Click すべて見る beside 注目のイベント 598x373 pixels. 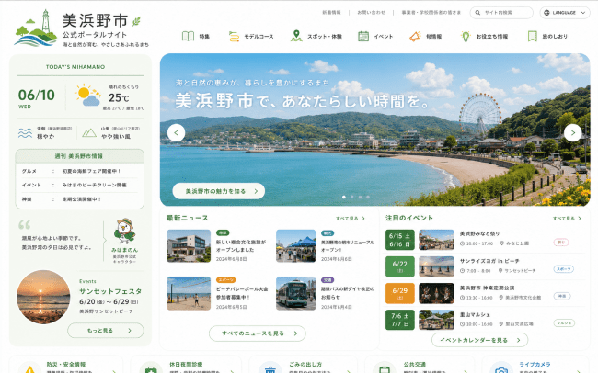tap(567, 219)
